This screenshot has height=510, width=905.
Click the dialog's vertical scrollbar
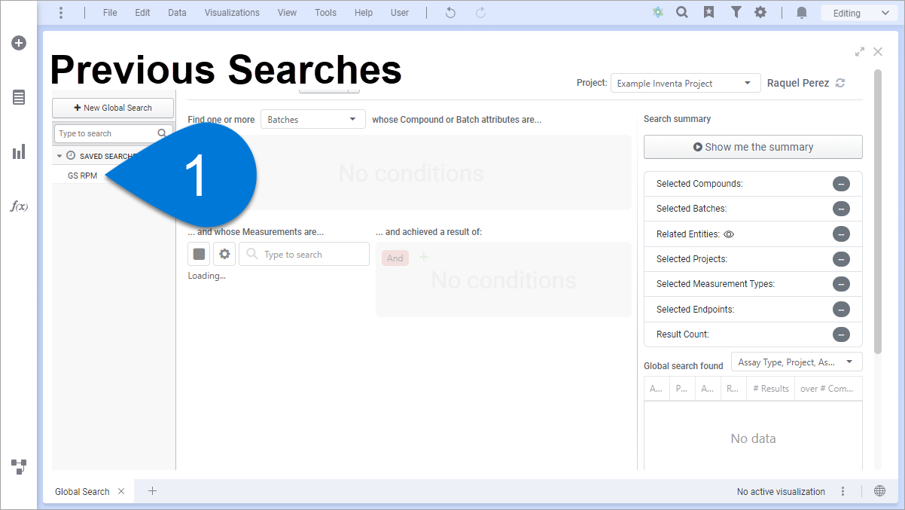[x=878, y=211]
